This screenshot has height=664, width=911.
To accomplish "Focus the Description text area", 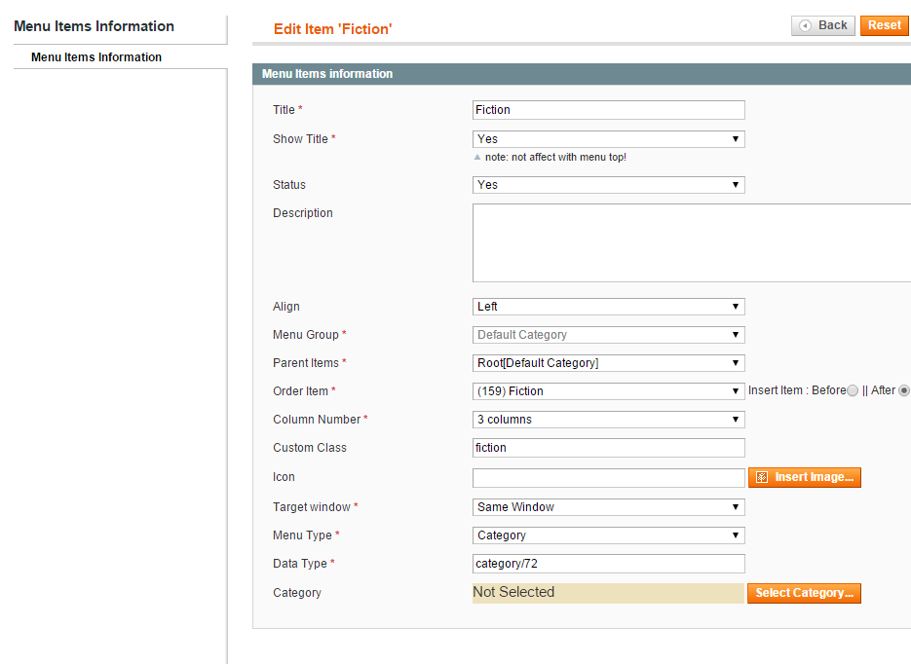I will coord(692,242).
